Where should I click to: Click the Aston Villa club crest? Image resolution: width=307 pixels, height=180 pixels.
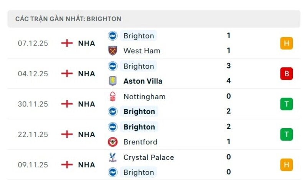tap(113, 81)
